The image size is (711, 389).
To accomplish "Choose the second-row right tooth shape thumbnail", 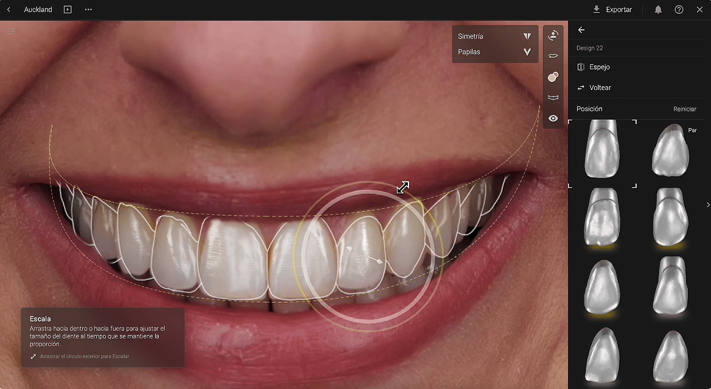I will [x=670, y=218].
